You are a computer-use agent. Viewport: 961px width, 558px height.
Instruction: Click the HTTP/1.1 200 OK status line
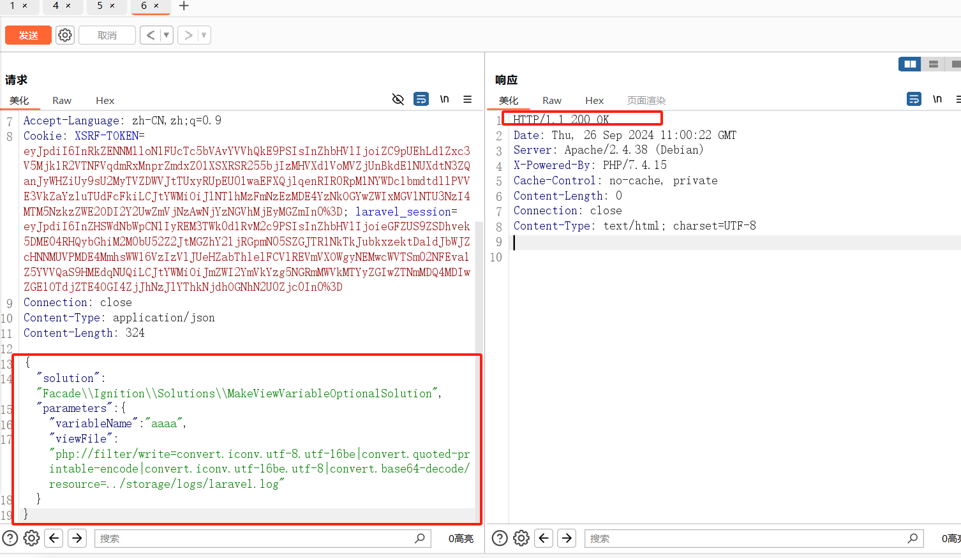point(562,119)
